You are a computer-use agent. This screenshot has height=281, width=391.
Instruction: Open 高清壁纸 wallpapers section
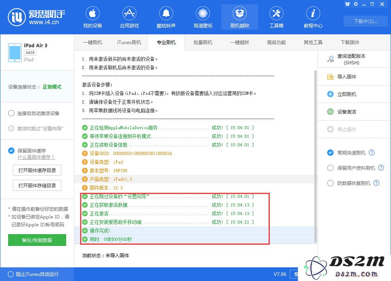pos(203,18)
